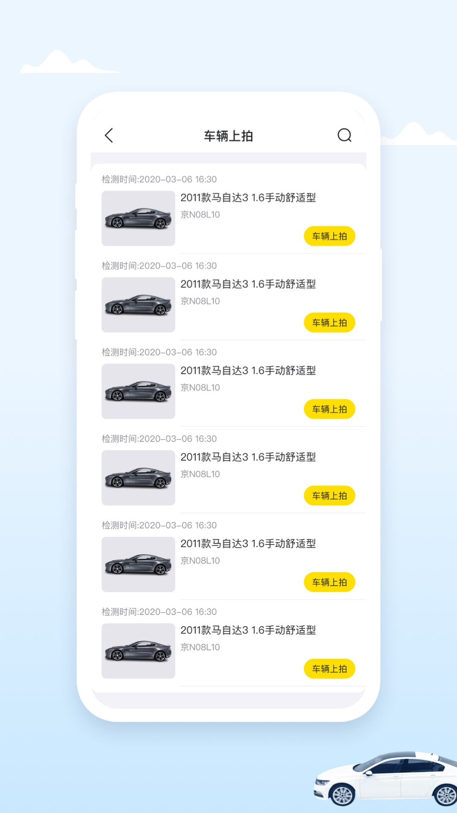This screenshot has width=457, height=813.
Task: Select first 2011款马自达3 listing title
Action: pyautogui.click(x=248, y=198)
